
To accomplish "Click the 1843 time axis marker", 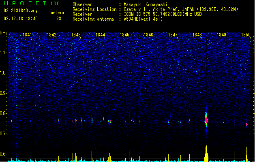I will click(76, 34).
